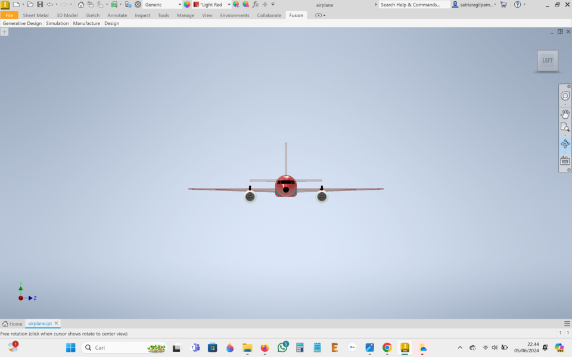Viewport: 572px width, 357px height.
Task: Switch to the 3D Model ribbon tab
Action: [67, 15]
